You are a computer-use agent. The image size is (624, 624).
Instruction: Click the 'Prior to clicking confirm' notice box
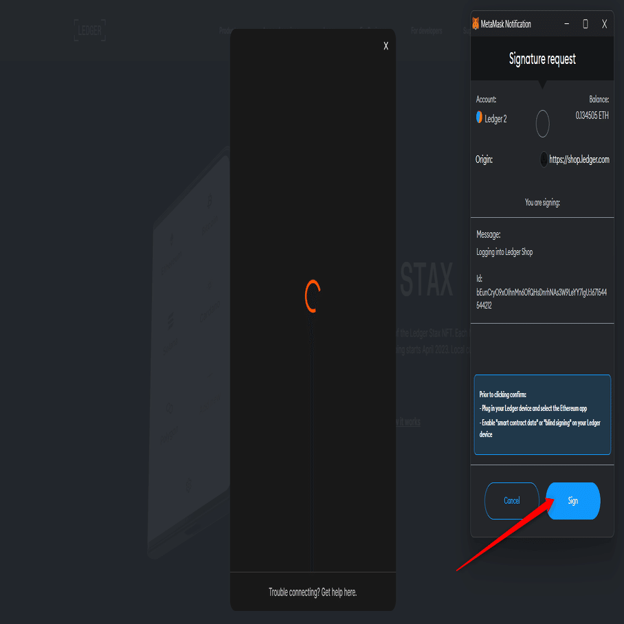pos(542,414)
